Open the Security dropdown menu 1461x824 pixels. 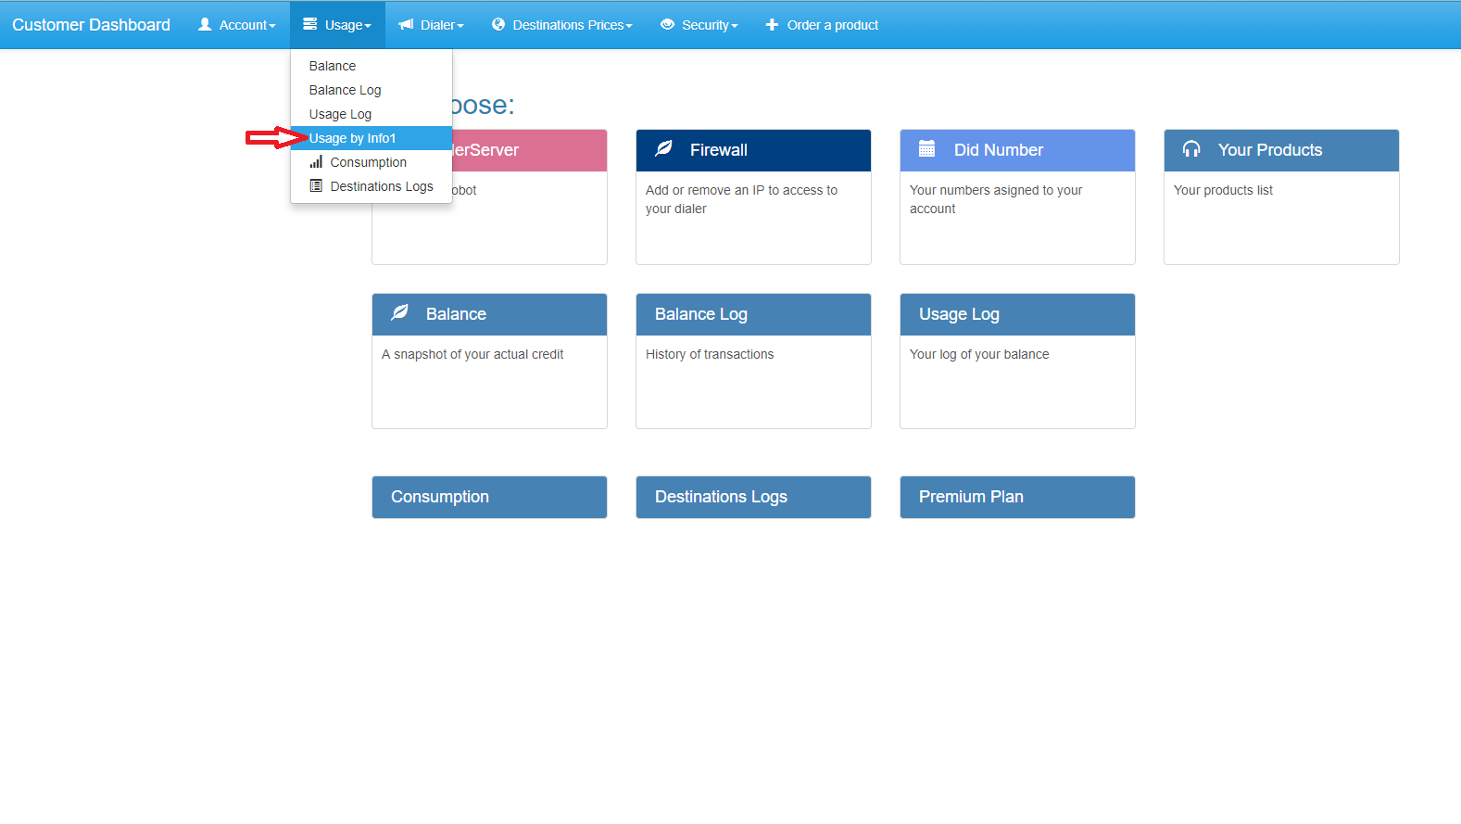tap(699, 25)
